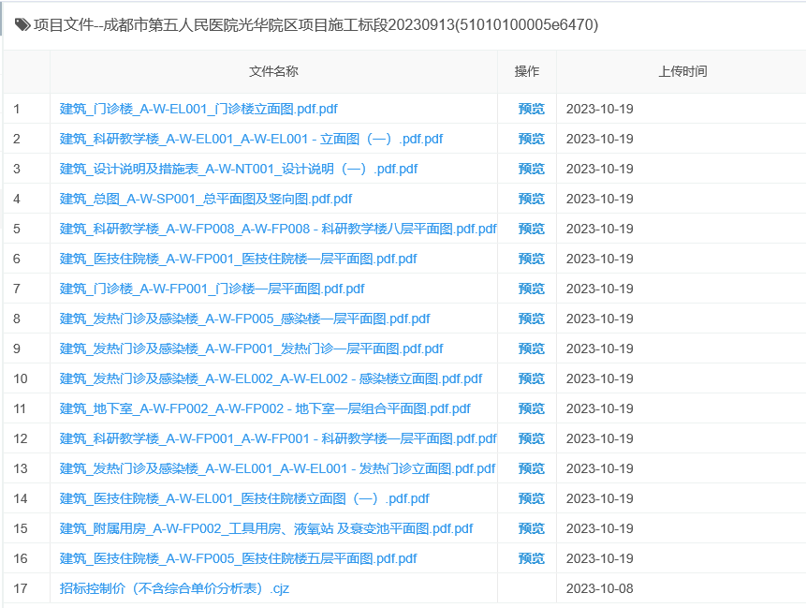The image size is (806, 608).
Task: Preview row 12 科研教学楼一层平面图
Action: (531, 438)
